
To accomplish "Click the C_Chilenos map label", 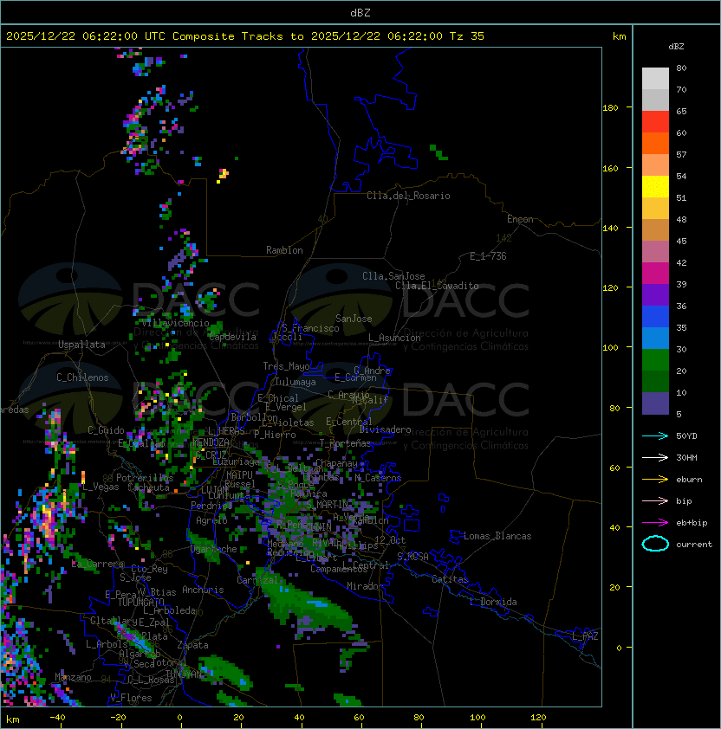I will coord(82,377).
